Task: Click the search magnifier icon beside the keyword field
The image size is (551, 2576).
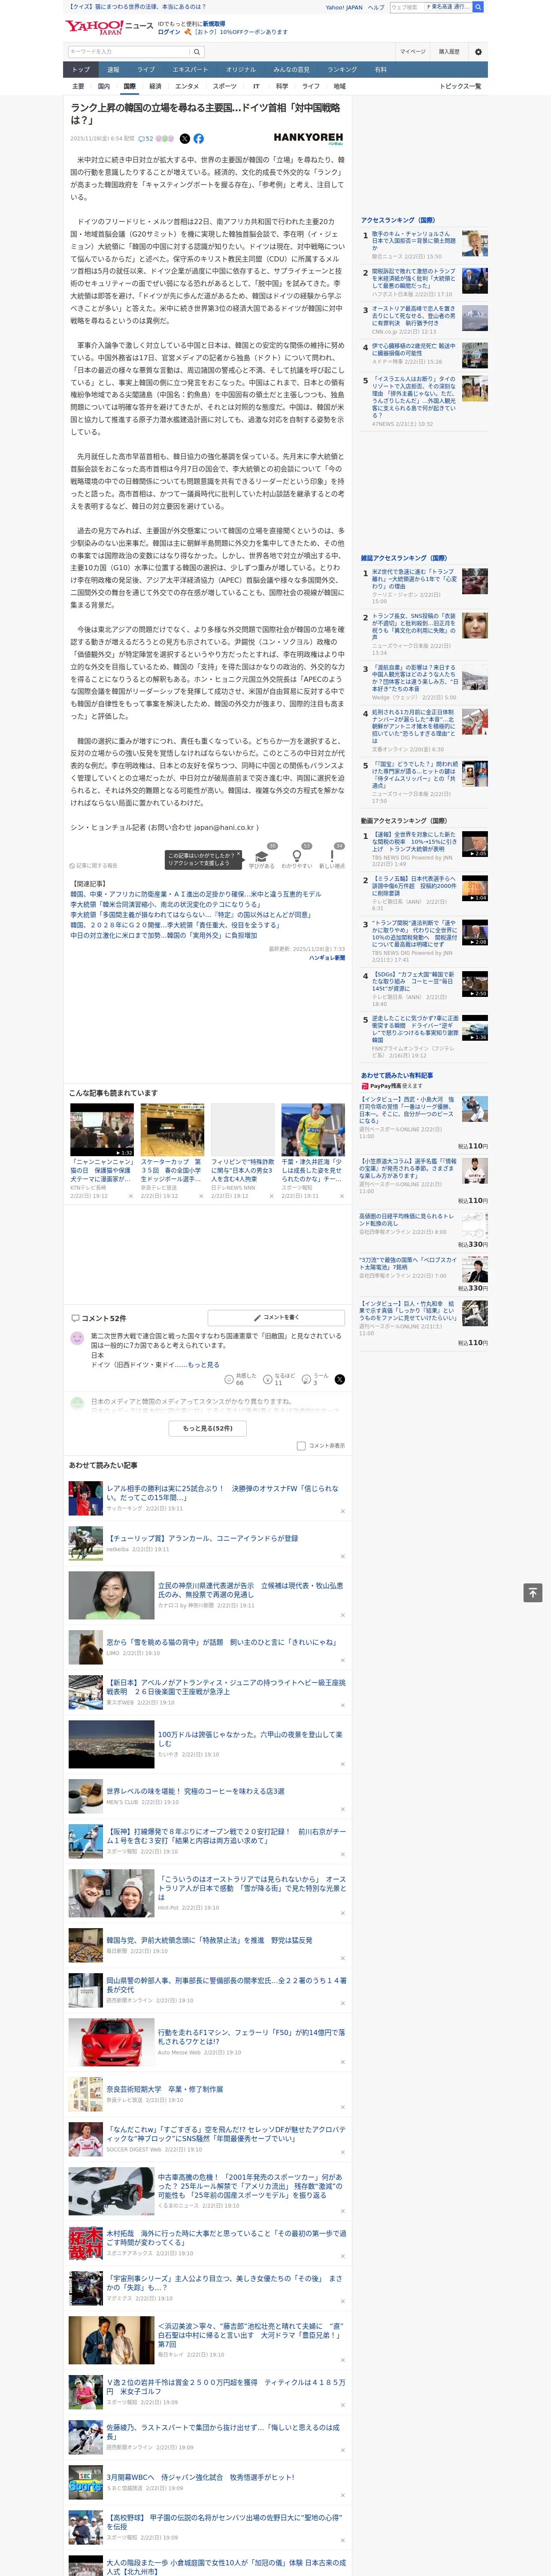Action: [x=197, y=51]
